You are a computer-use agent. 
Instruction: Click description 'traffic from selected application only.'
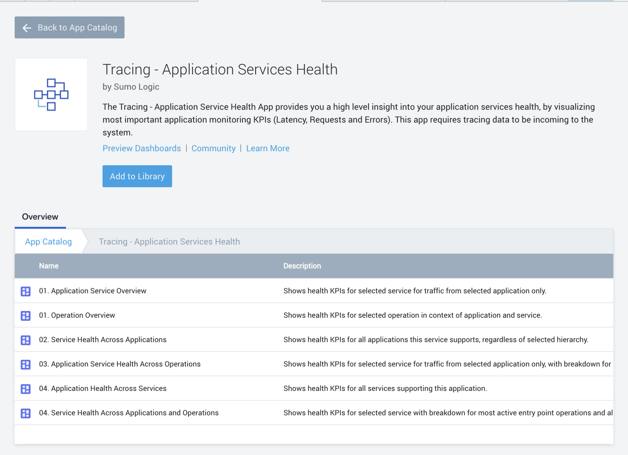(x=415, y=291)
